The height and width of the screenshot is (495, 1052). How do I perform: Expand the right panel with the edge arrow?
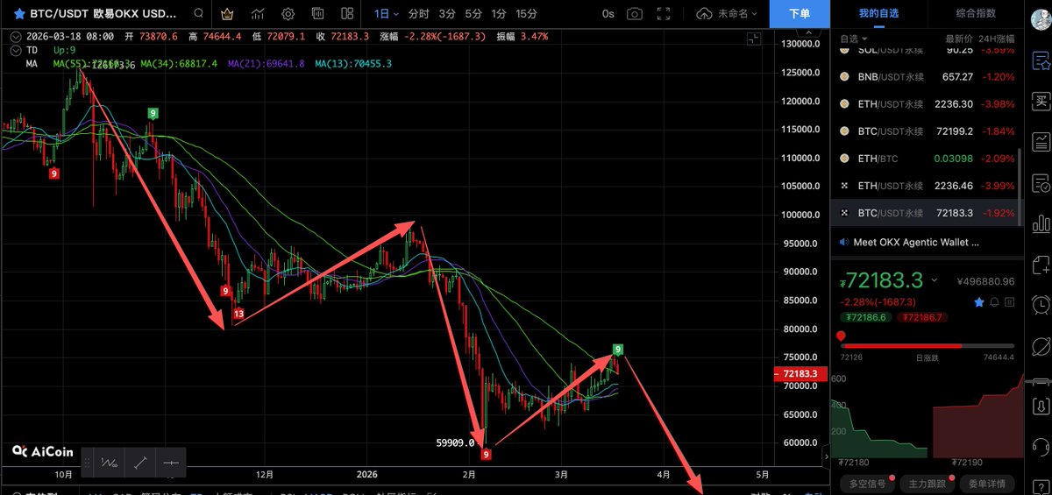(825, 457)
